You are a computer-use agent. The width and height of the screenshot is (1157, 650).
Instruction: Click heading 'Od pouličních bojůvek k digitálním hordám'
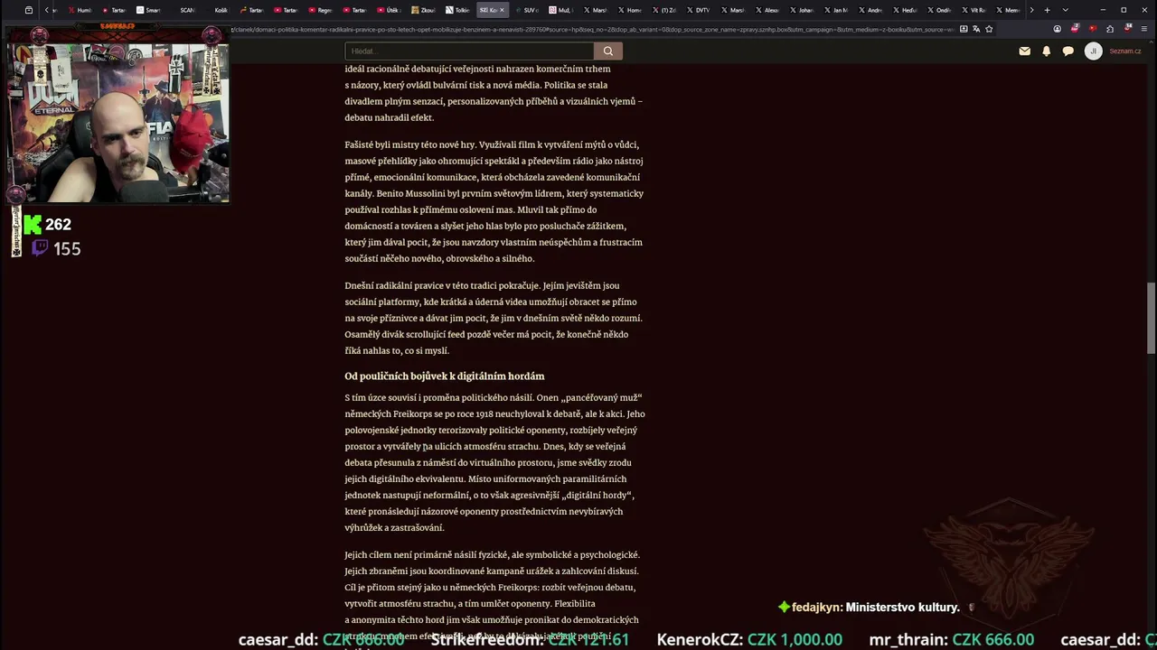coord(445,376)
